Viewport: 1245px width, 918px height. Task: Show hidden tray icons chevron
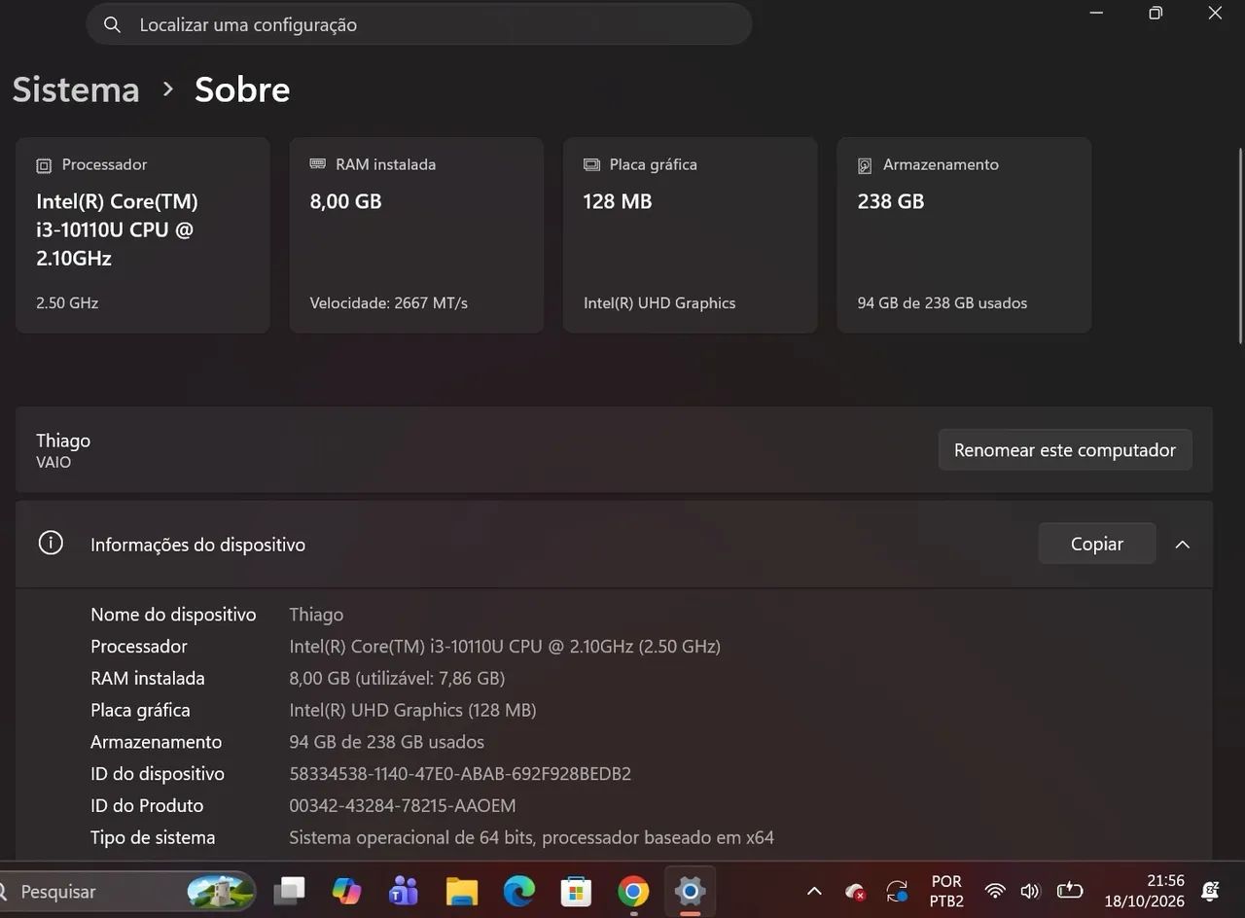click(814, 891)
